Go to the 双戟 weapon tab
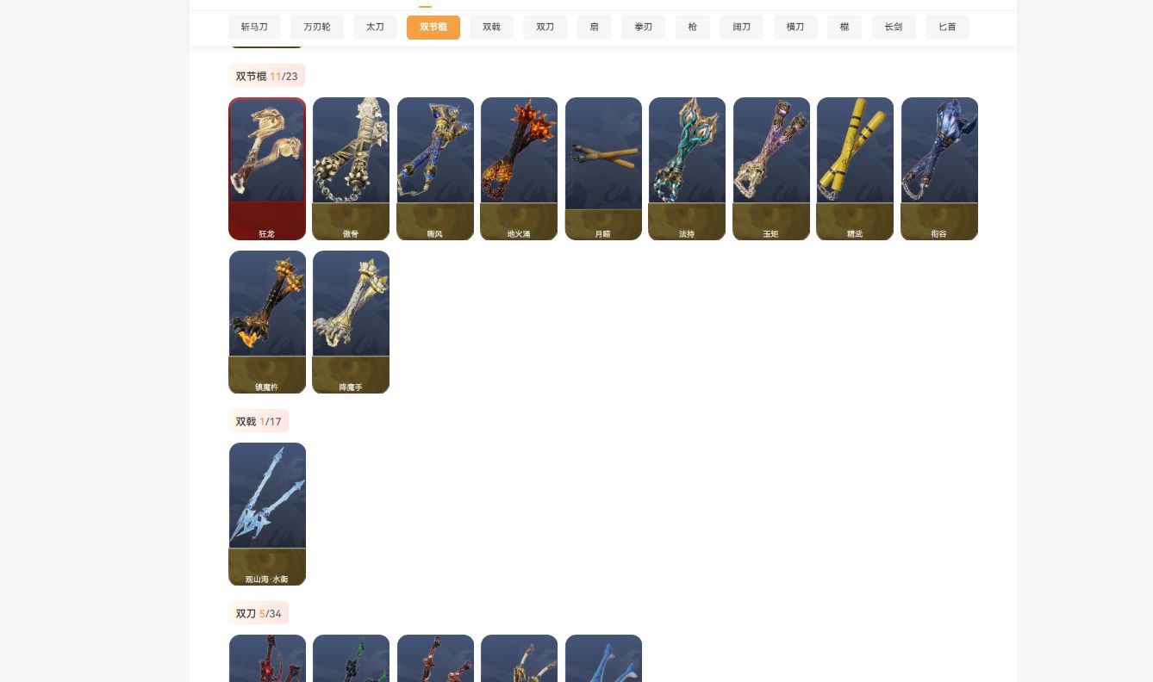Image resolution: width=1153 pixels, height=682 pixels. tap(491, 28)
